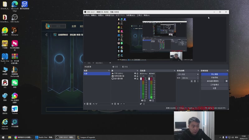
Task: Open scene filters icon in Scenes panel
Action: pyautogui.click(x=91, y=104)
